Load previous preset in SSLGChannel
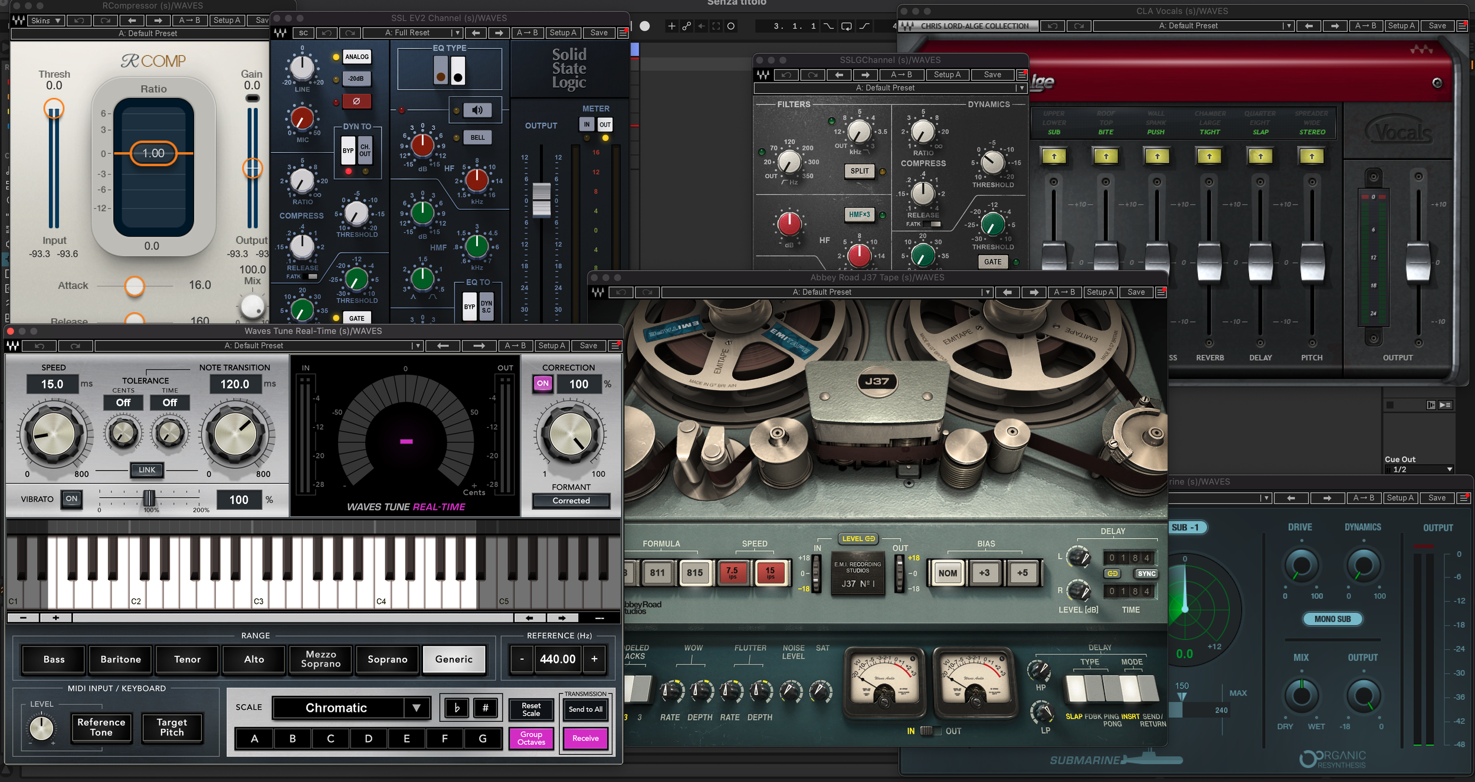The height and width of the screenshot is (782, 1475). 839,75
